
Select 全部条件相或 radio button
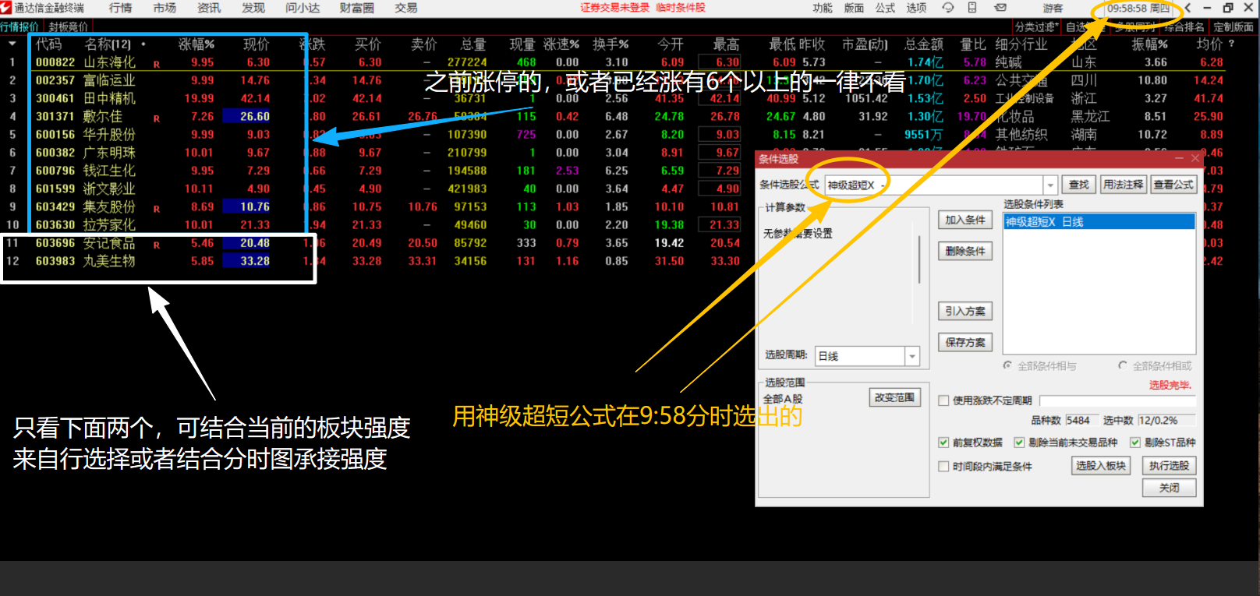point(1123,365)
